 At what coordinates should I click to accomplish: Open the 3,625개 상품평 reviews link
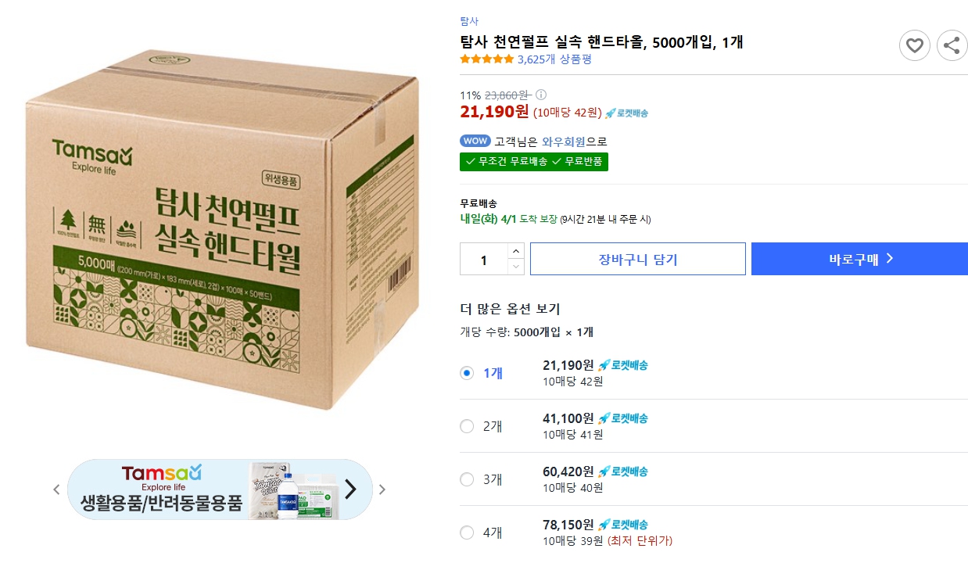(x=554, y=59)
